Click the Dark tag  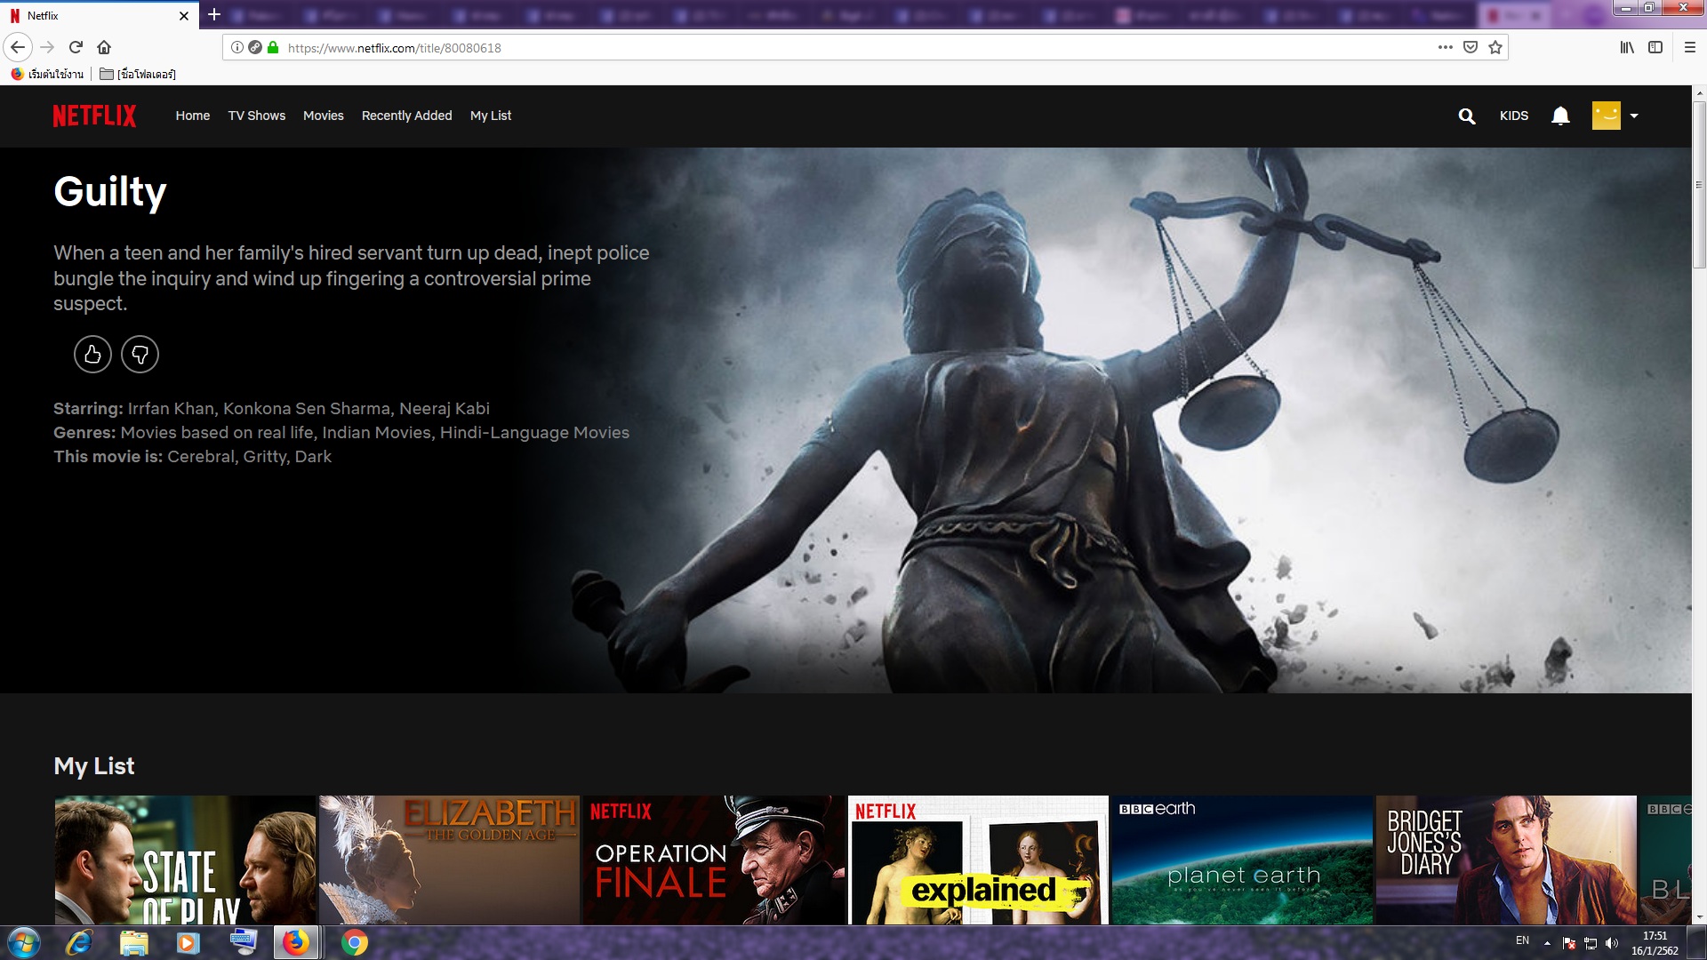tap(313, 456)
